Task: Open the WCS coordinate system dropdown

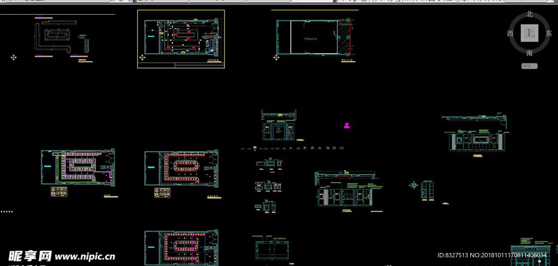Action: pyautogui.click(x=529, y=66)
